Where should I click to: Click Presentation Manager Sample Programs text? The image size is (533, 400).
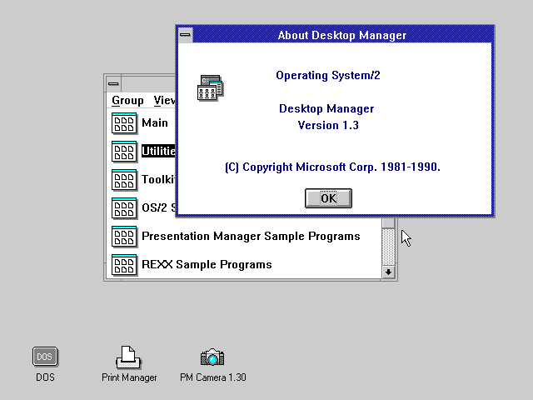(251, 236)
